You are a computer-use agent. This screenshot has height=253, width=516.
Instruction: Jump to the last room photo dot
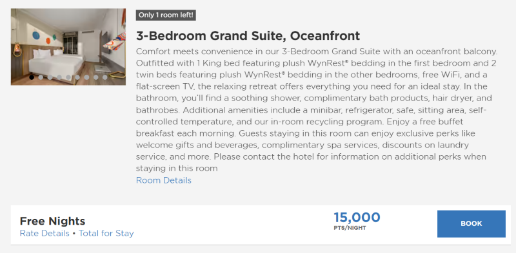[x=105, y=77]
